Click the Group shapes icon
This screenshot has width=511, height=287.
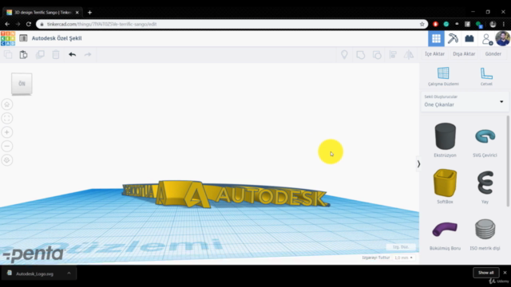tap(360, 55)
